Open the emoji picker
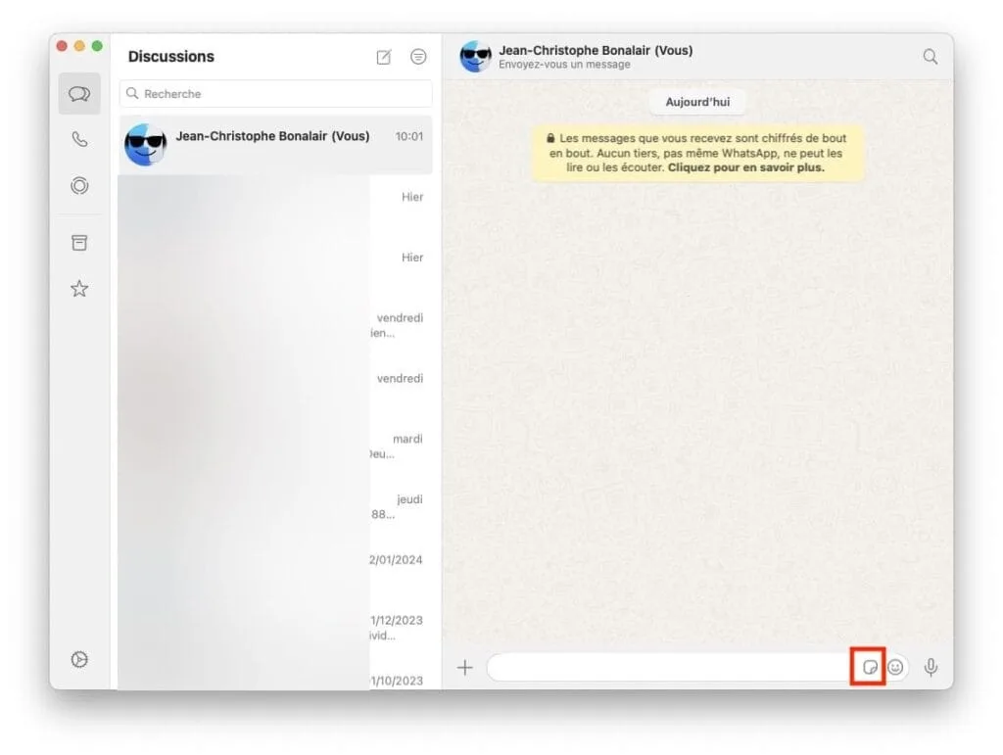The height and width of the screenshot is (755, 1003). (897, 667)
